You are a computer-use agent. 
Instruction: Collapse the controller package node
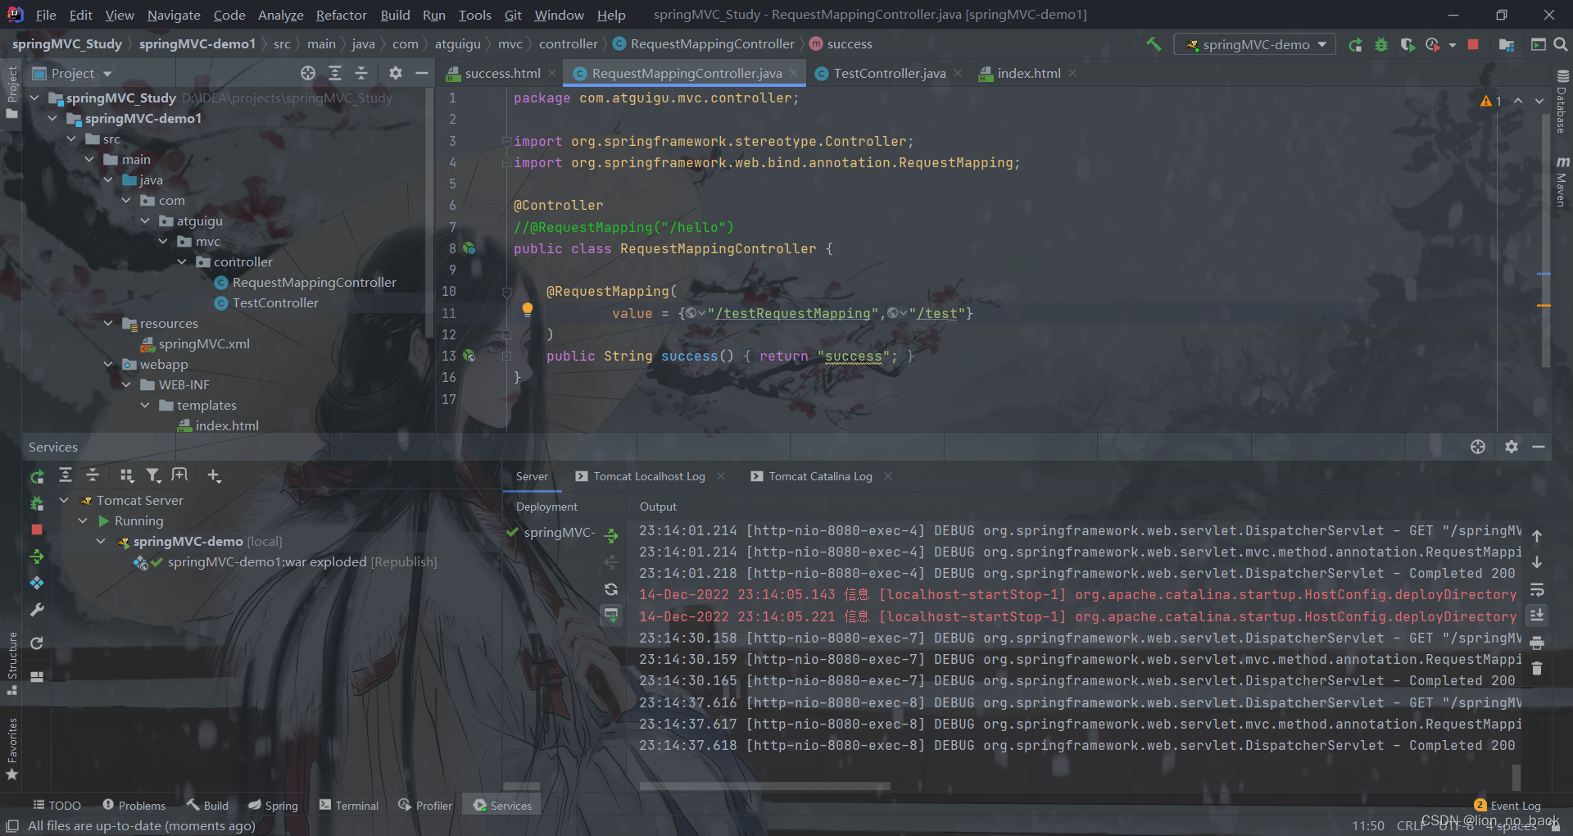point(182,262)
